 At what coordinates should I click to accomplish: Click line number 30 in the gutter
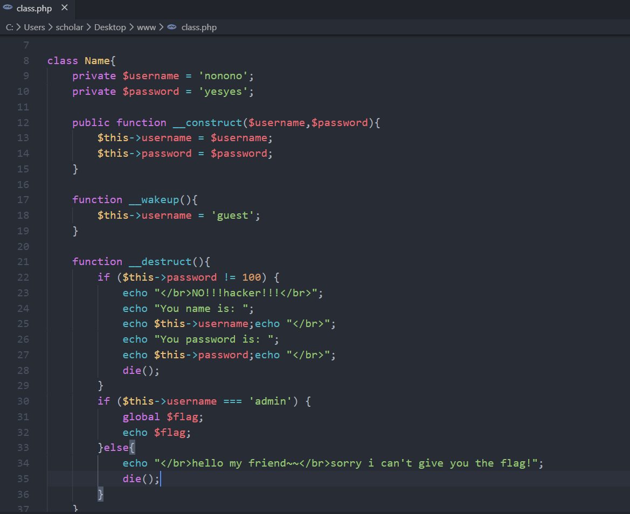click(23, 401)
